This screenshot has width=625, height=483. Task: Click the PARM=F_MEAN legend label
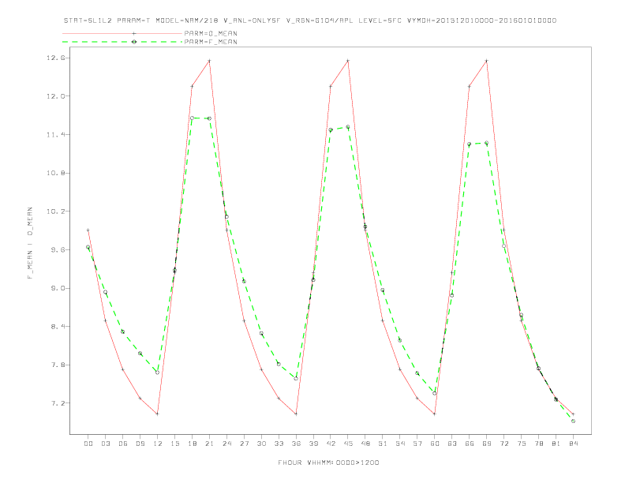point(211,42)
